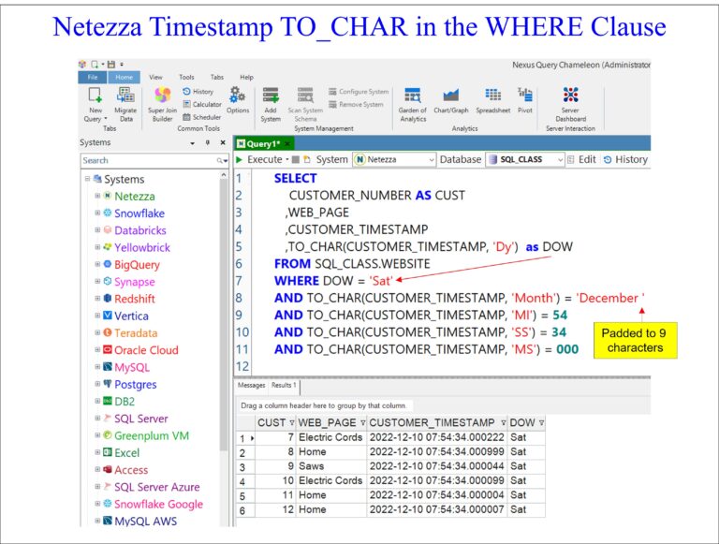Click the 'Saws' cell in results
The image size is (719, 544).
[331, 466]
